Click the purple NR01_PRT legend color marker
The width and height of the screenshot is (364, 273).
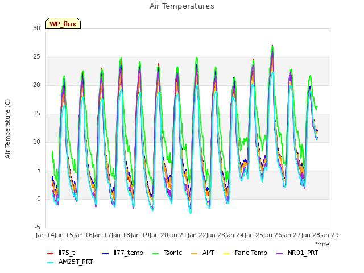pos(279,254)
